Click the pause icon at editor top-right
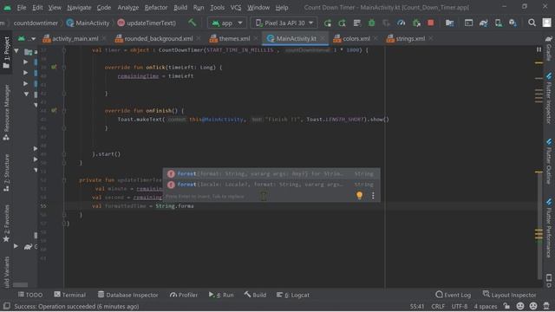Image resolution: width=555 pixels, height=312 pixels. (539, 50)
